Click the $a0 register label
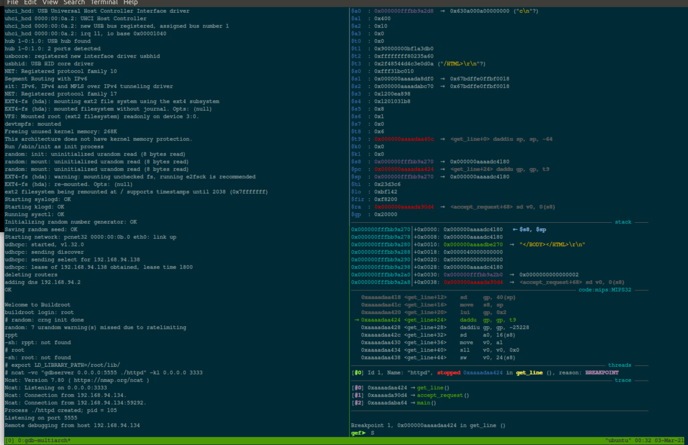This screenshot has height=445, width=688. [x=356, y=11]
